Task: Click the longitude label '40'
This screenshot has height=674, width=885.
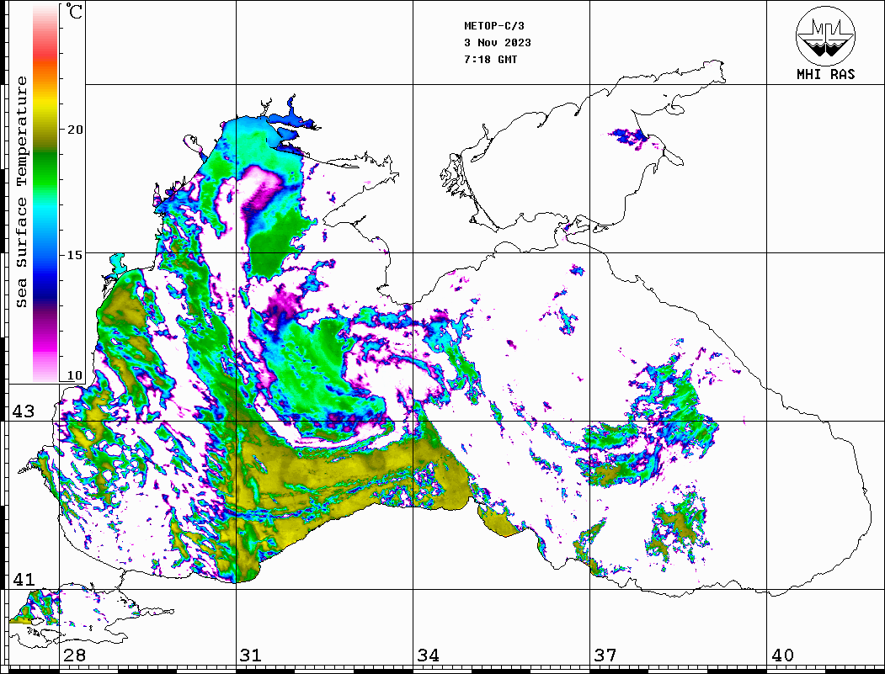Action: point(782,655)
